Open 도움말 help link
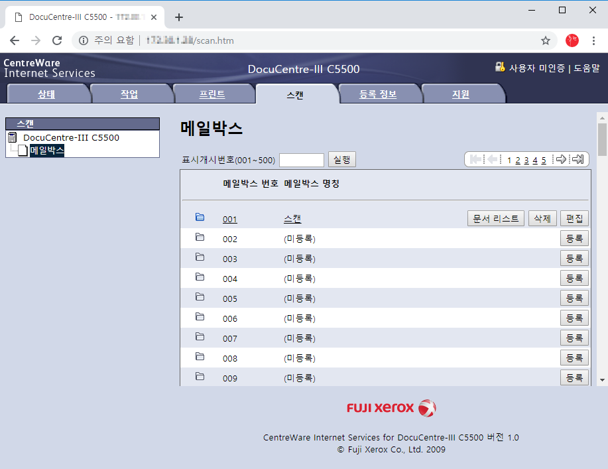Image resolution: width=608 pixels, height=469 pixels. pos(587,68)
